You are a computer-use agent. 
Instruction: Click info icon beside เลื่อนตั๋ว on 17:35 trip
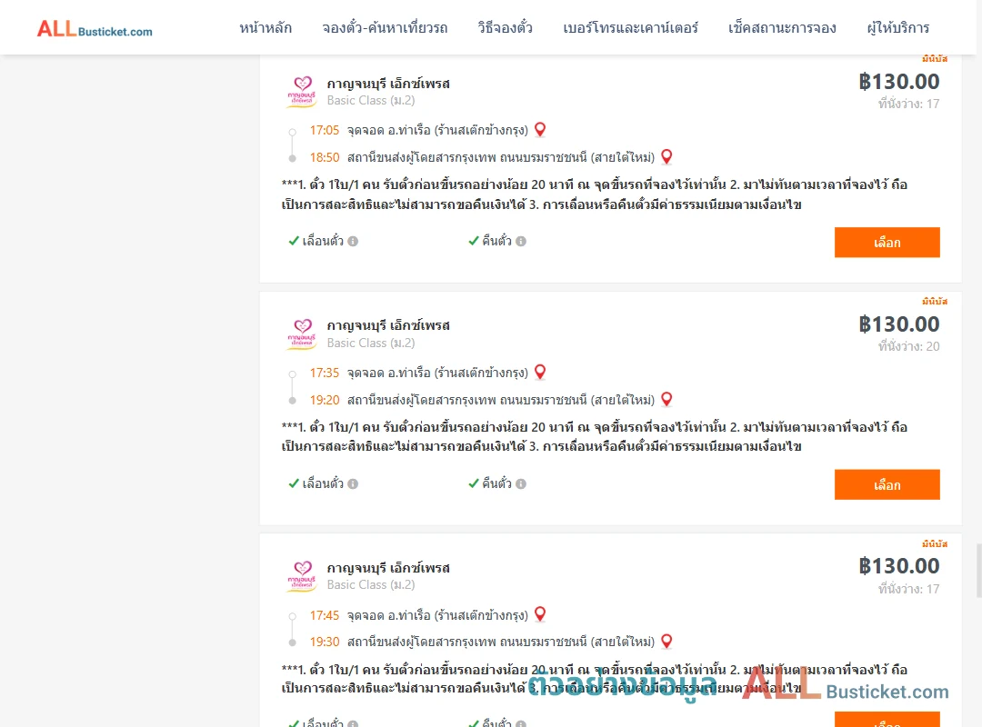[x=353, y=483]
